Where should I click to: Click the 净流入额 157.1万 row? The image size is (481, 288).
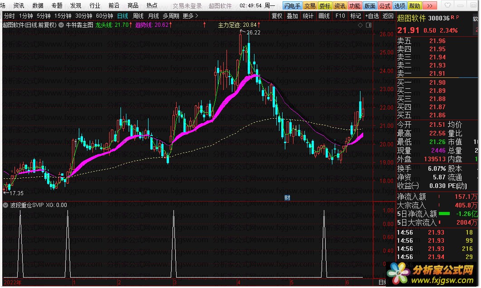(x=437, y=197)
